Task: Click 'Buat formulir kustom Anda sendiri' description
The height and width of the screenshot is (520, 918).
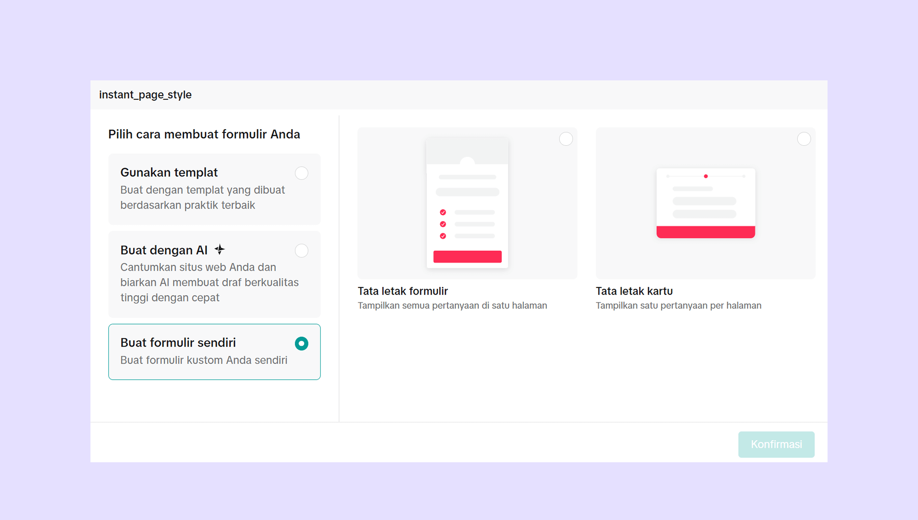Action: click(x=204, y=360)
